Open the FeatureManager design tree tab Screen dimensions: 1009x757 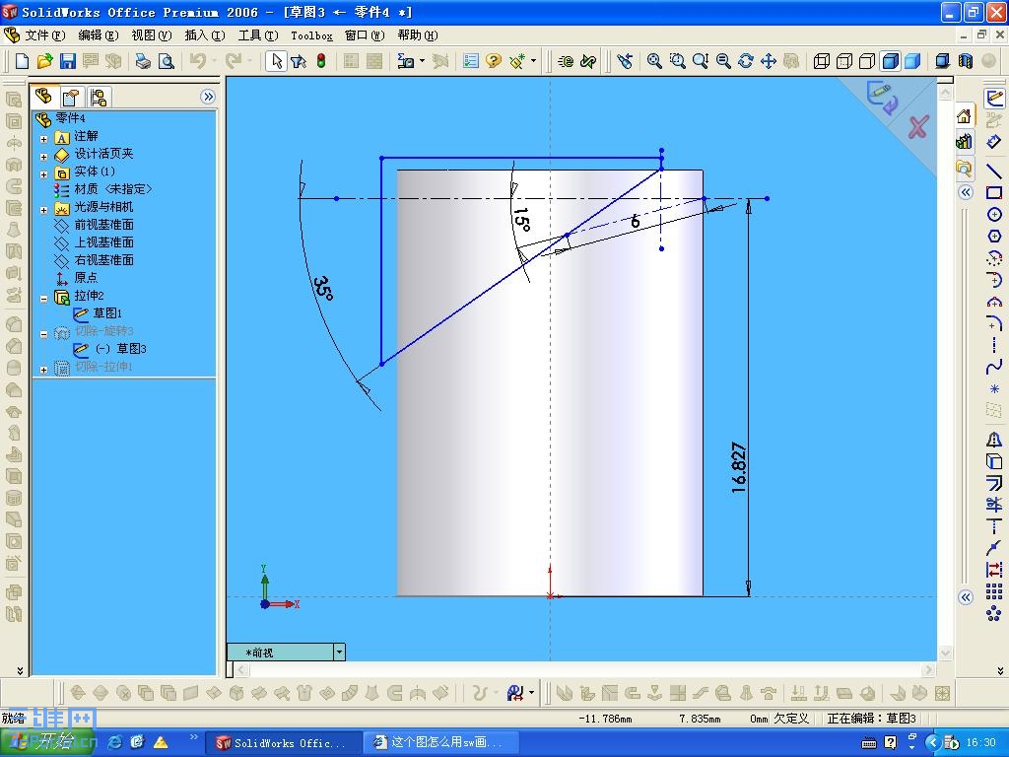click(x=43, y=97)
